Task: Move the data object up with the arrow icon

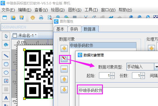Action: pyautogui.click(x=64, y=79)
